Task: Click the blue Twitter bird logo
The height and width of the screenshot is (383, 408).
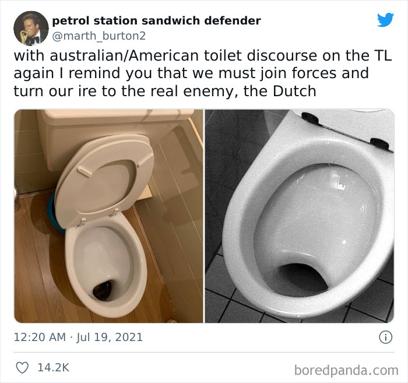Action: (385, 19)
